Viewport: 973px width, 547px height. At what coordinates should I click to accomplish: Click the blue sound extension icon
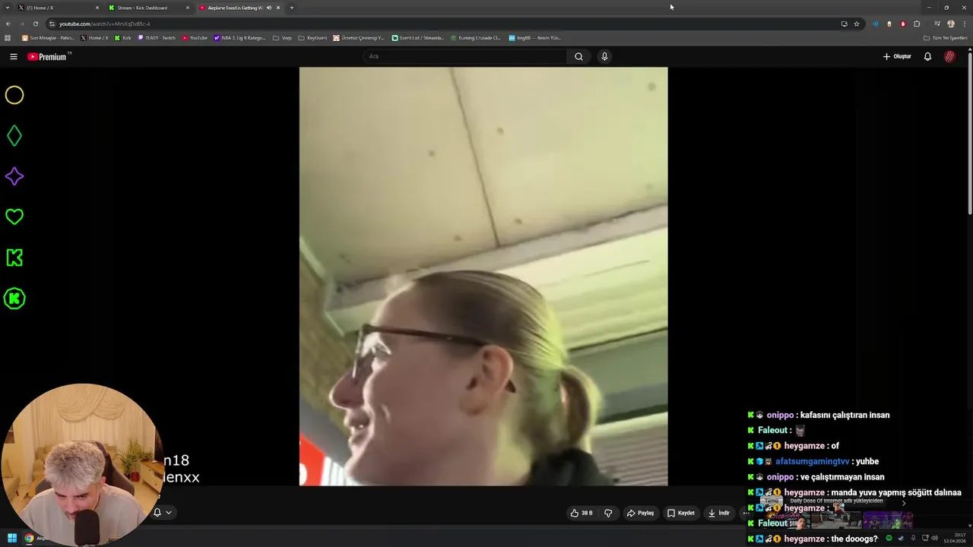pos(876,24)
